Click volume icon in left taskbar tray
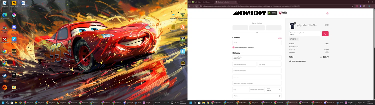Screen dimensions: 375x105 pyautogui.click(x=178, y=103)
